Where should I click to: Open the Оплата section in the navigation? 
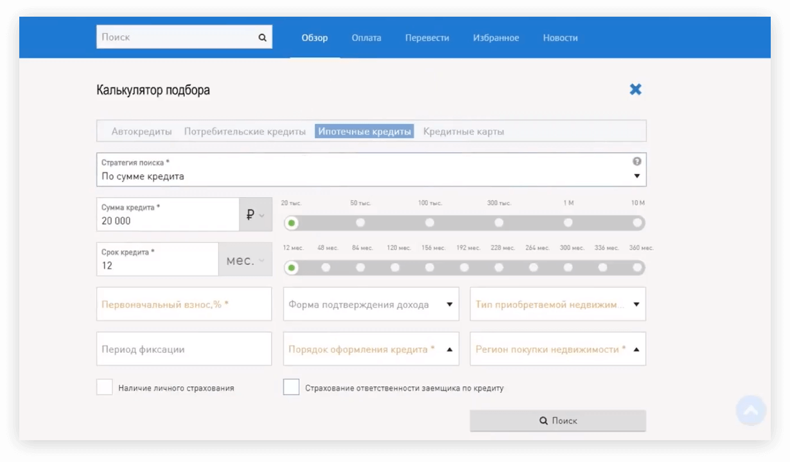366,37
